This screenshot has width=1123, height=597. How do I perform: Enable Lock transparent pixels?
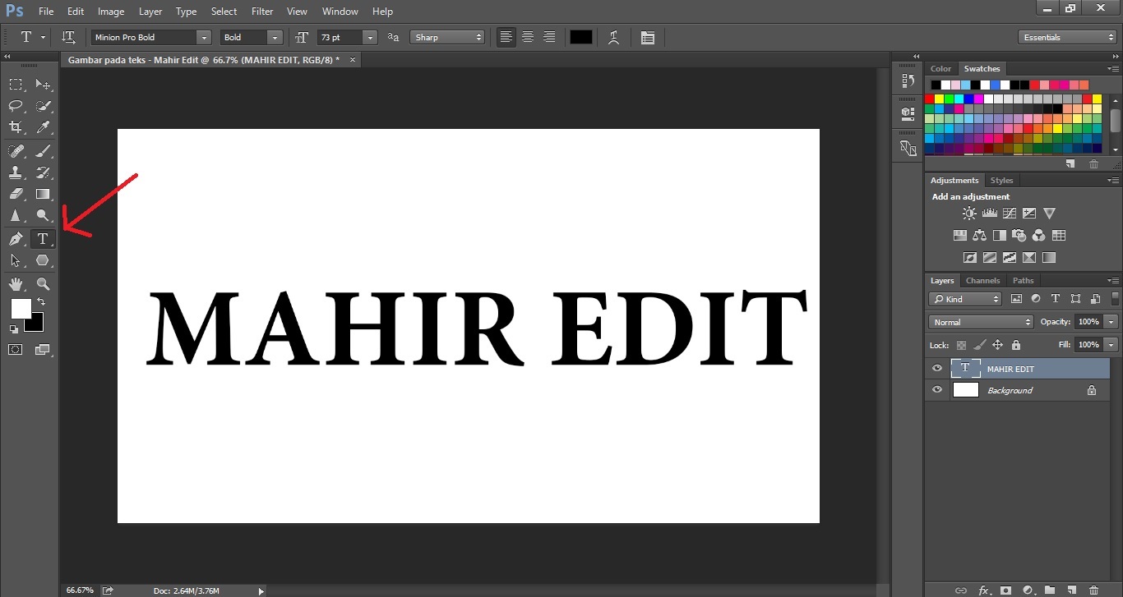[961, 345]
